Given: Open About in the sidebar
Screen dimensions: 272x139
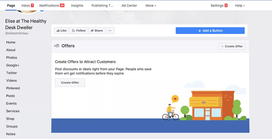Looking at the screenshot, I should tap(11, 50).
